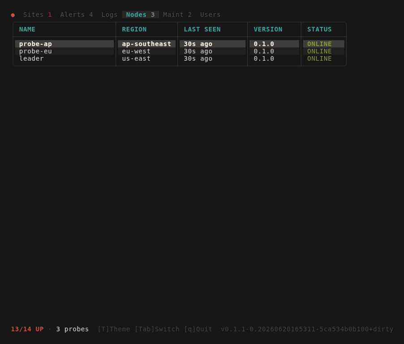The height and width of the screenshot is (344, 404).
Task: Open the Alerts tab
Action: pos(77,15)
